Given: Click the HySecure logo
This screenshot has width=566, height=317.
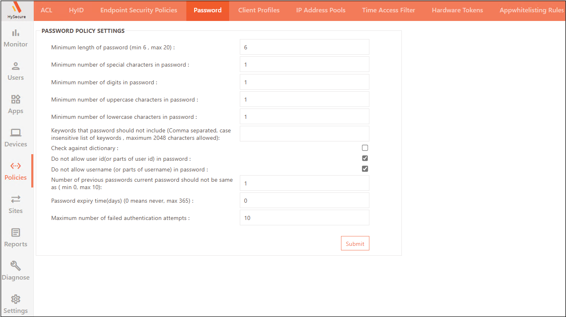Looking at the screenshot, I should point(16,10).
